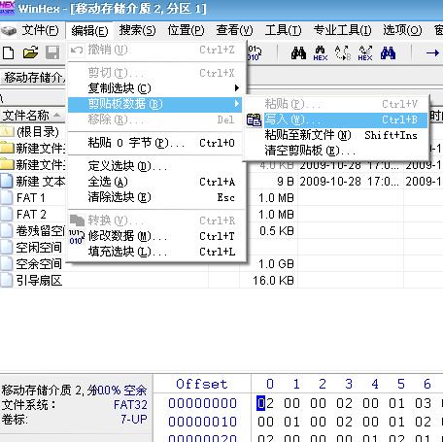
Task: Click the folder icon for 根目录
Action: pyautogui.click(x=7, y=131)
